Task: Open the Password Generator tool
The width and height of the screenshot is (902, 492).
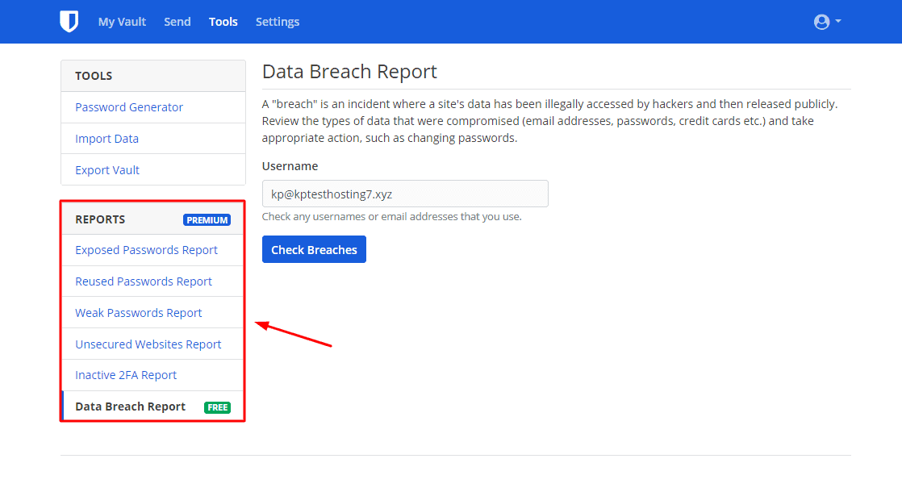Action: (x=129, y=107)
